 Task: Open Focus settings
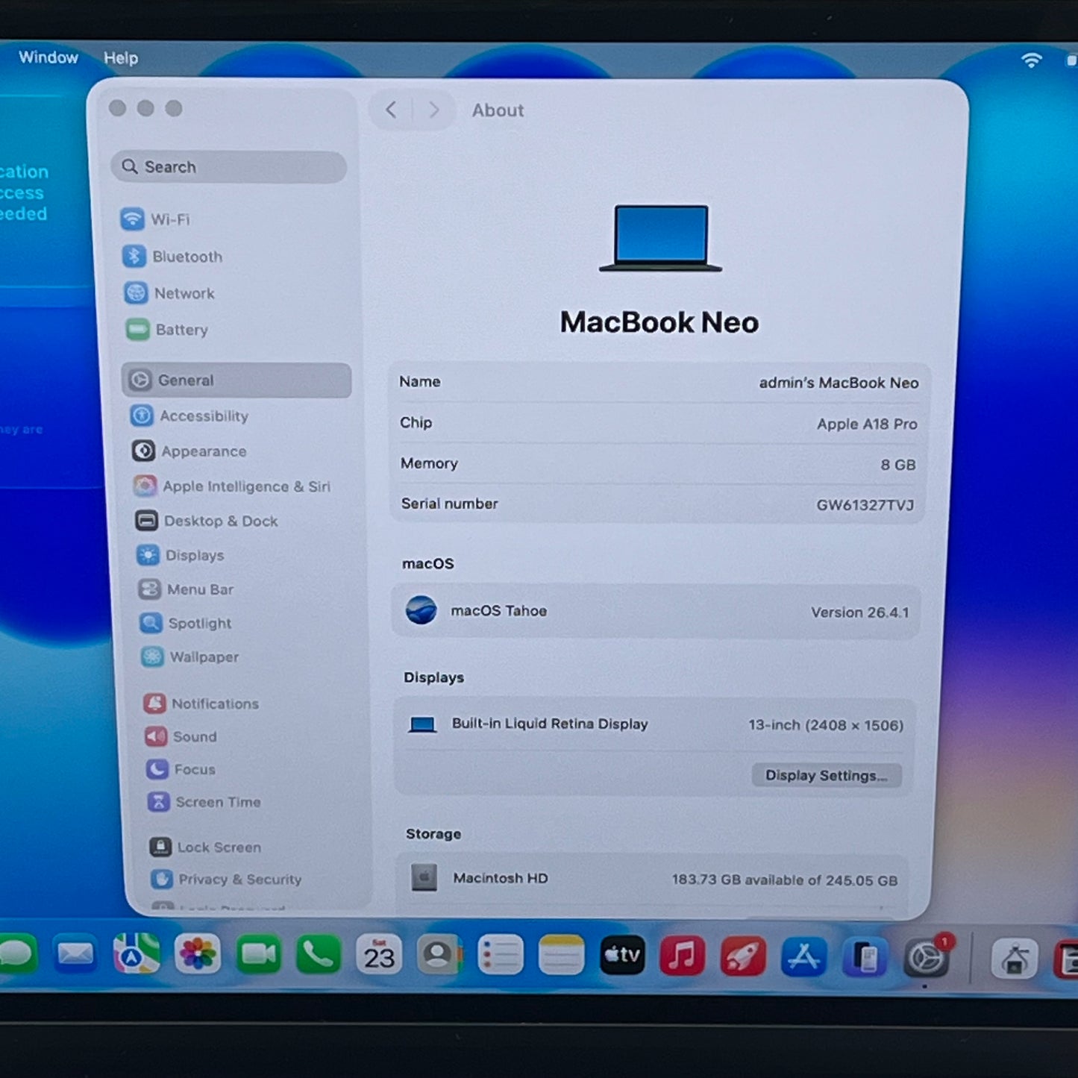pyautogui.click(x=181, y=769)
